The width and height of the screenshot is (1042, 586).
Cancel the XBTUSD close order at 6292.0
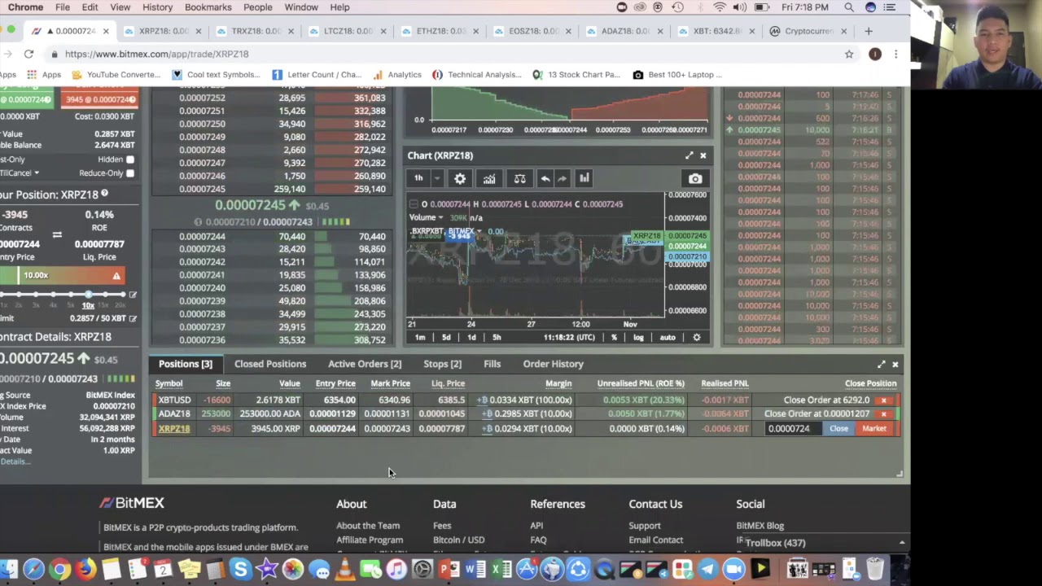[x=883, y=400]
